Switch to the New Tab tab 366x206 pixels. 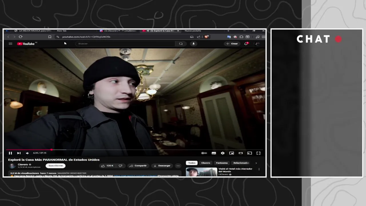61,31
